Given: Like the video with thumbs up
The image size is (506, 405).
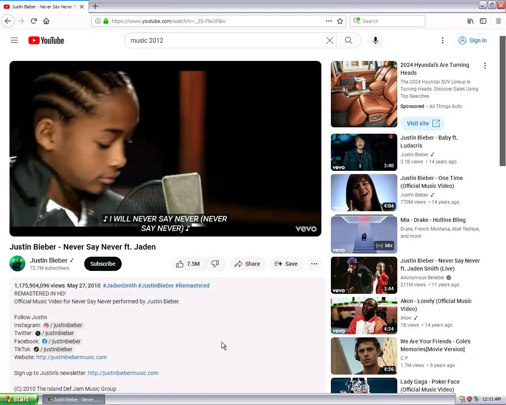Looking at the screenshot, I should click(188, 264).
